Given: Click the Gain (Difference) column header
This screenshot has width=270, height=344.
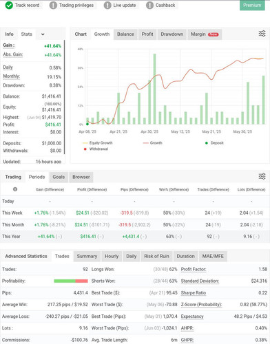Looking at the screenshot, I should [50, 190].
